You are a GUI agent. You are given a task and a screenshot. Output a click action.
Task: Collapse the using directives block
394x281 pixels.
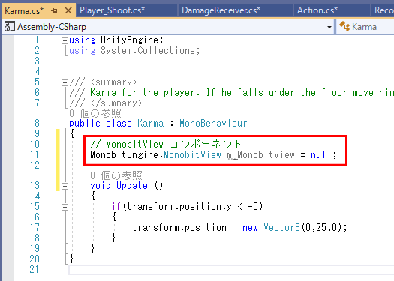tap(65, 40)
